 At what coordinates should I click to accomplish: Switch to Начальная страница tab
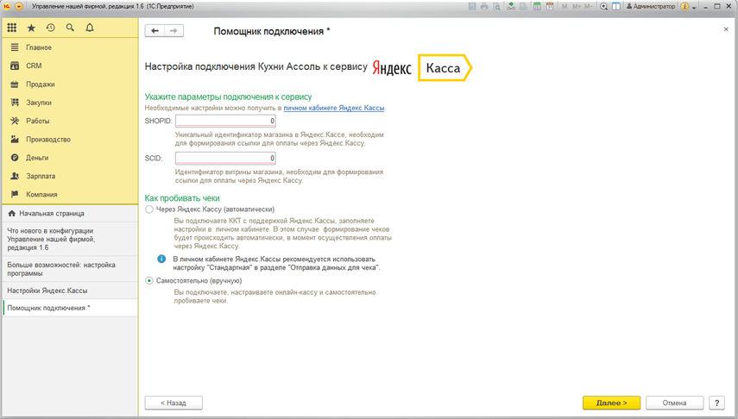coord(70,214)
